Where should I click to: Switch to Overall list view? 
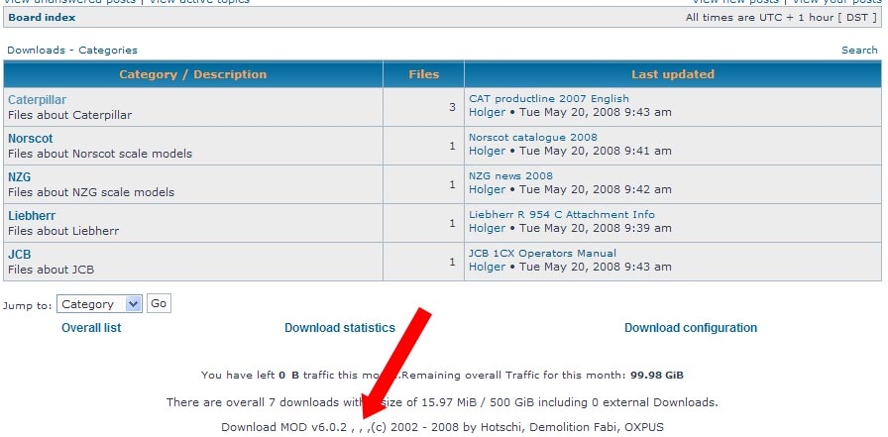91,328
